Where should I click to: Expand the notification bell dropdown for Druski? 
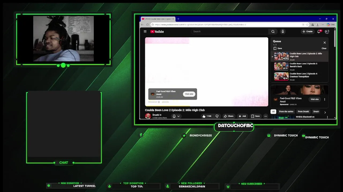[x=176, y=116]
